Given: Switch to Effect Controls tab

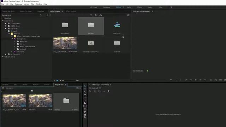Looking at the screenshot, I should coord(71,11).
